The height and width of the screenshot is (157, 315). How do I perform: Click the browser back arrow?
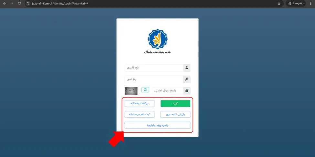point(5,4)
